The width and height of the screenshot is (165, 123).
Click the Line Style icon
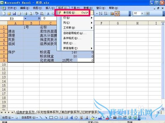tap(115, 118)
